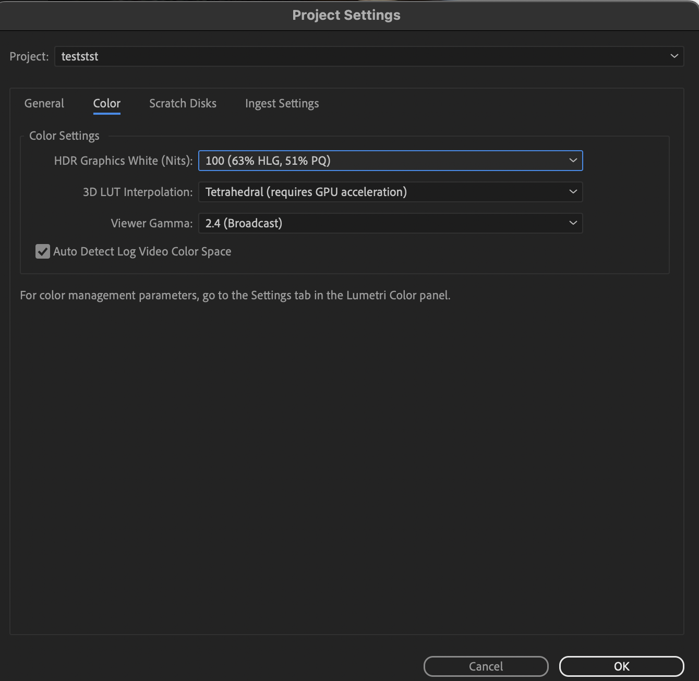Viewport: 699px width, 681px height.
Task: Open the HDR Graphics White chevron icon
Action: 573,161
